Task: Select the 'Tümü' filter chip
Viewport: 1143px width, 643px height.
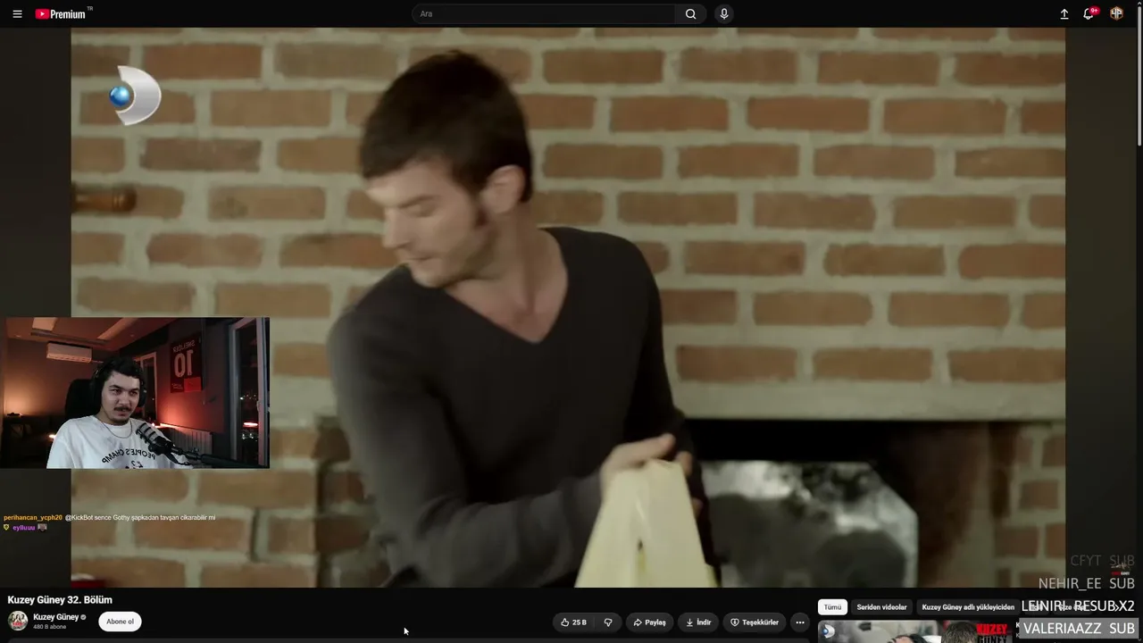Action: click(832, 607)
